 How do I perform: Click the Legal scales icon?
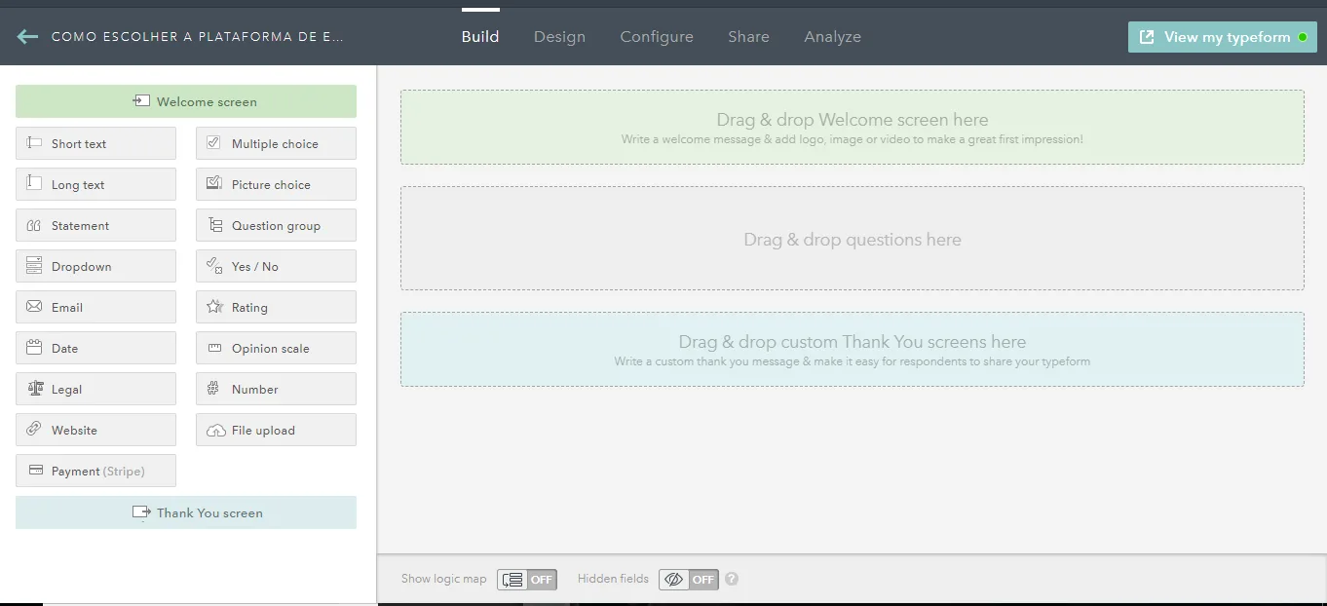[x=35, y=389]
